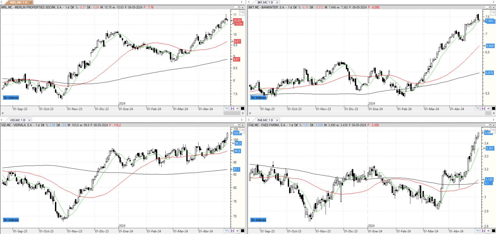
Task: Click 'Sin órdenes' label on Faes Farma chart
Action: tap(258, 220)
